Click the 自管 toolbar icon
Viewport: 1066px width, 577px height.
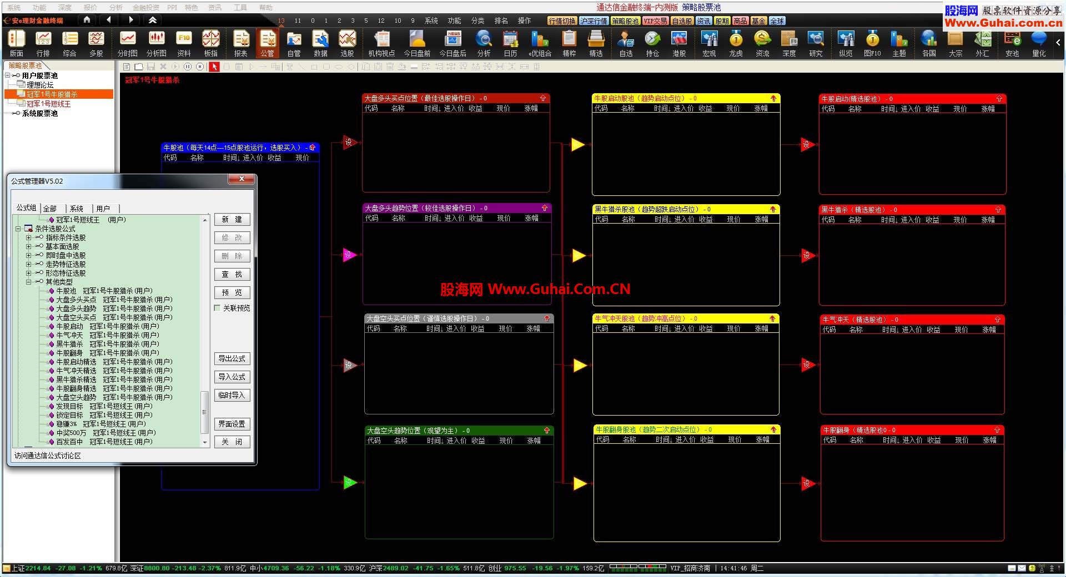pyautogui.click(x=294, y=43)
